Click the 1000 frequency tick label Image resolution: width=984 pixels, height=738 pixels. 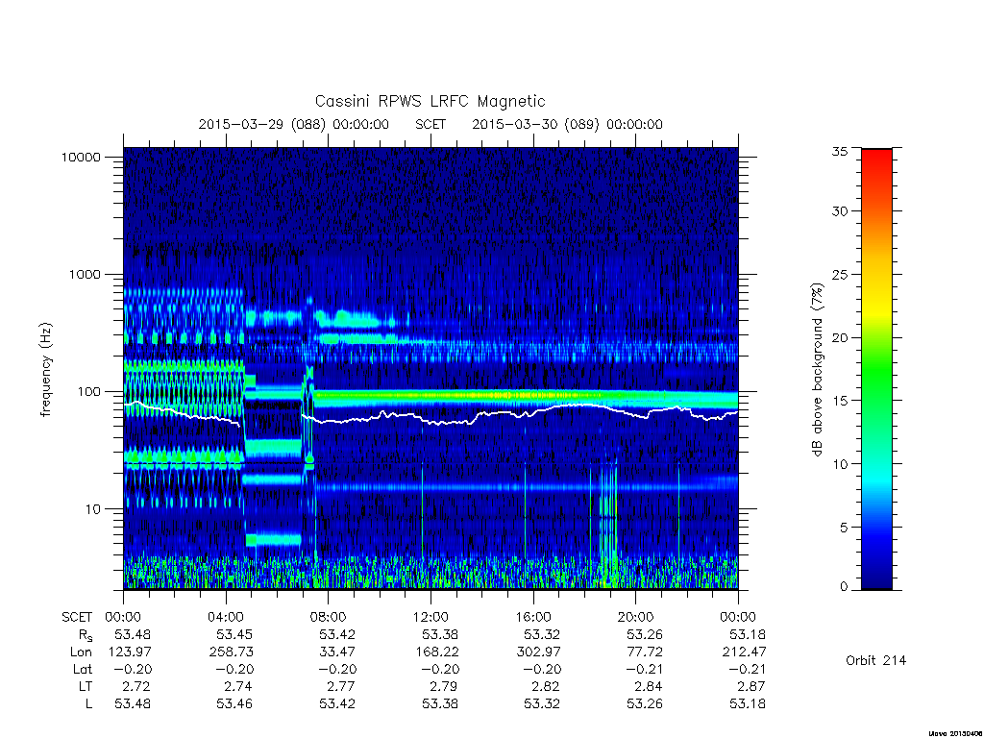pos(85,275)
